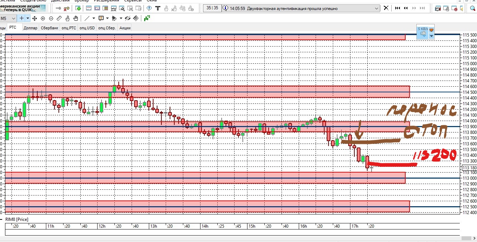Select the ruler measure tool
The height and width of the screenshot is (242, 477).
tap(59, 18)
